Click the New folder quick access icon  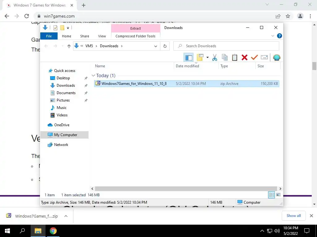[x=62, y=28]
